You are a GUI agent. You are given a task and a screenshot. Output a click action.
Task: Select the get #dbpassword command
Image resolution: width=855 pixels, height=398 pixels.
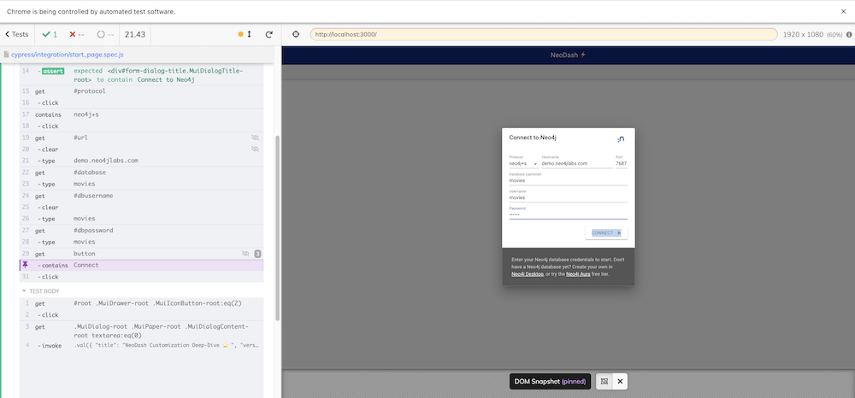(142, 231)
